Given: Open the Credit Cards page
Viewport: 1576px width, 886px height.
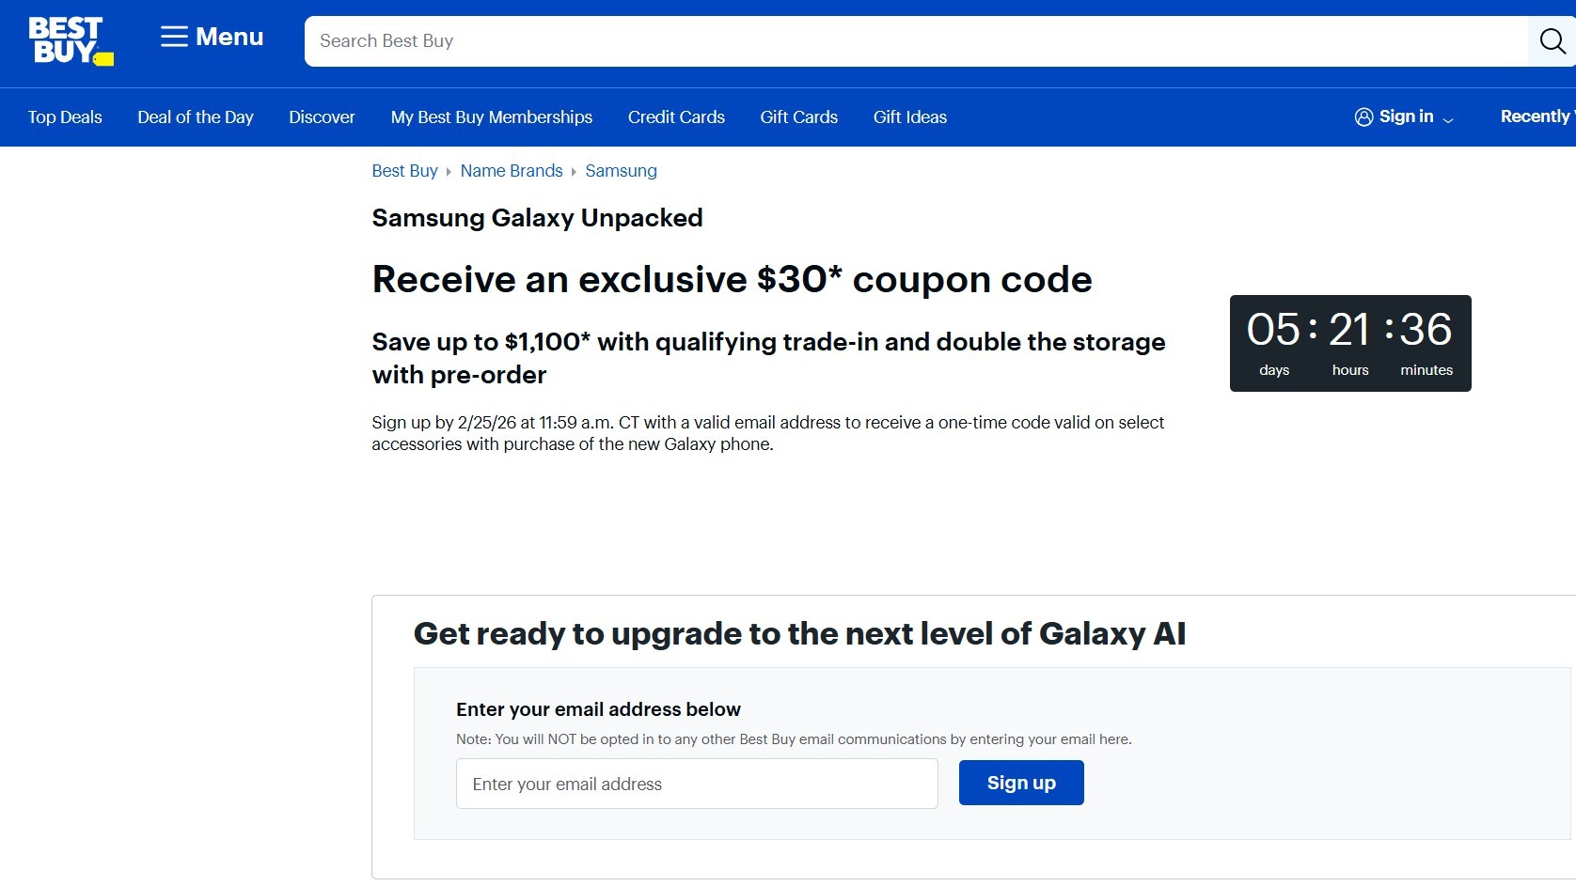Looking at the screenshot, I should point(676,117).
